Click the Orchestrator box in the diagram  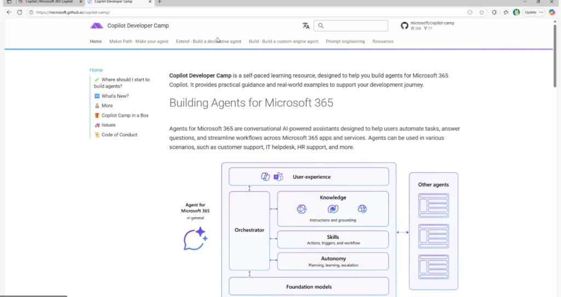249,230
